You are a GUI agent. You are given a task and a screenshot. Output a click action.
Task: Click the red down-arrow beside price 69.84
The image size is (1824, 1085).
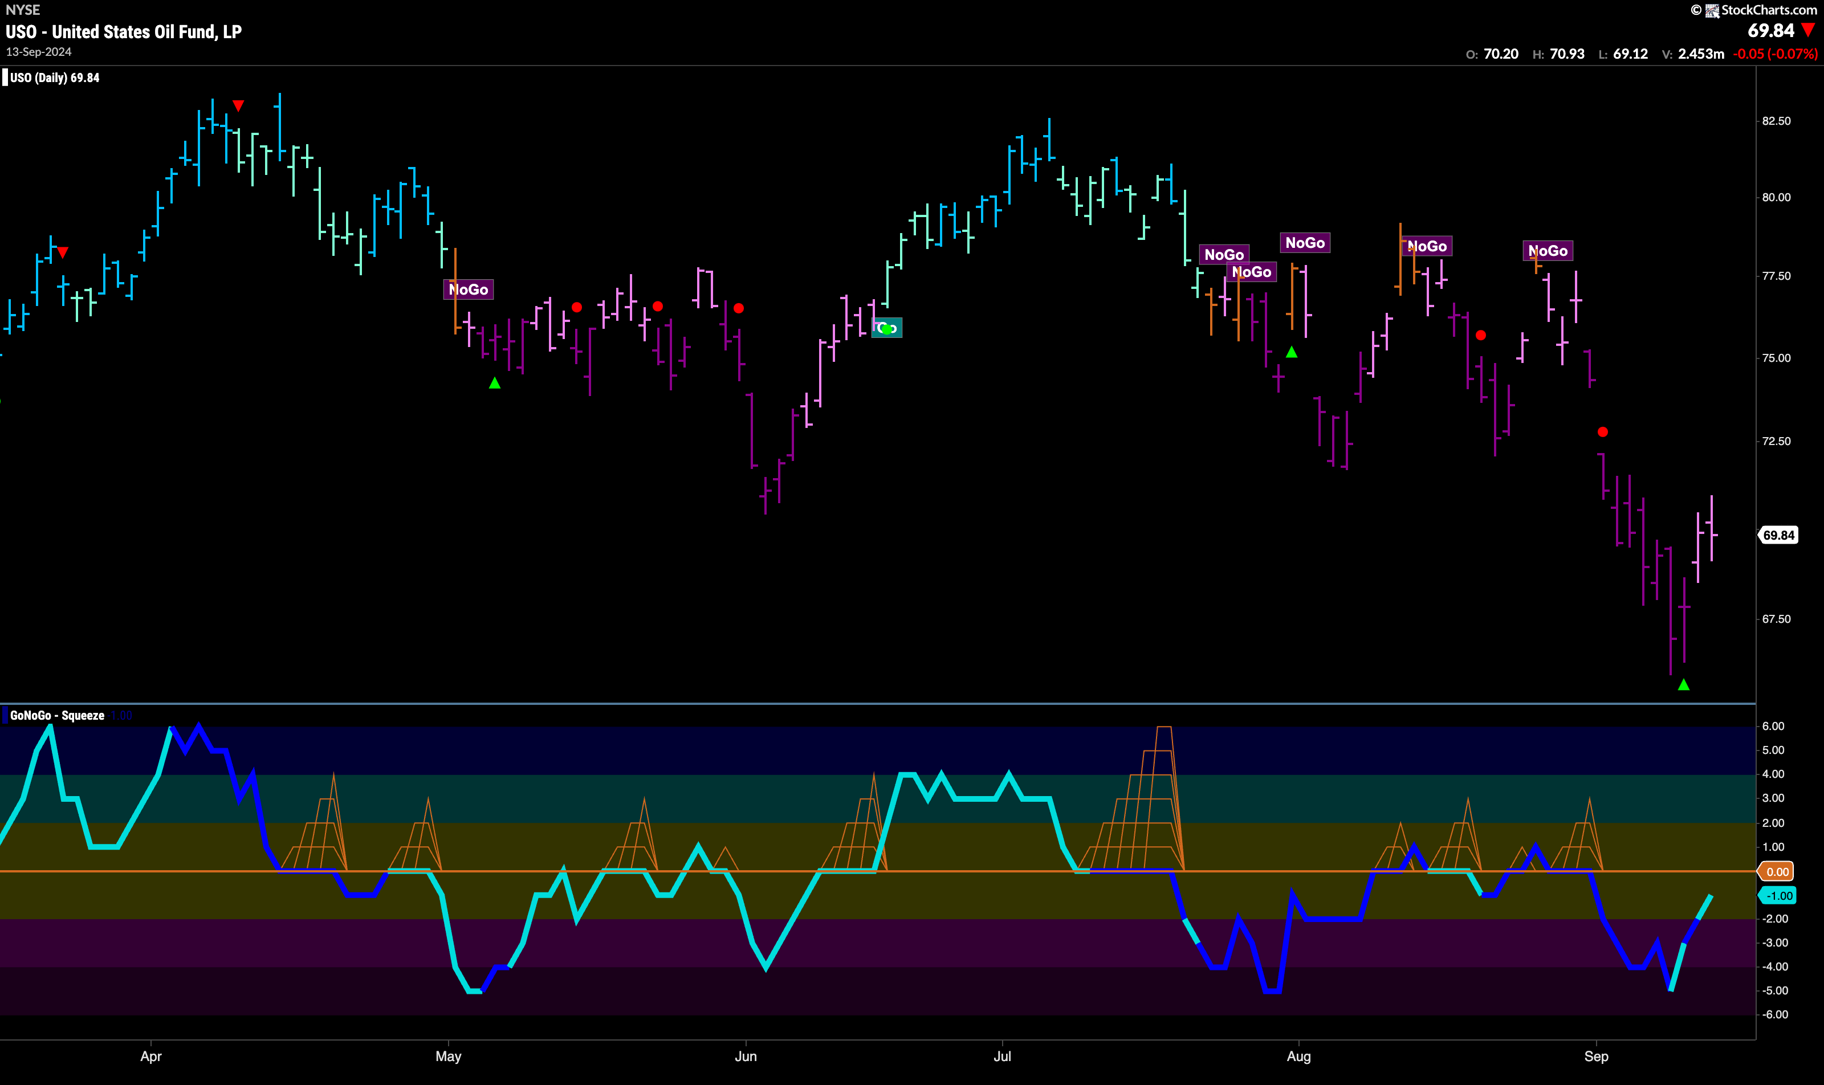pyautogui.click(x=1808, y=31)
